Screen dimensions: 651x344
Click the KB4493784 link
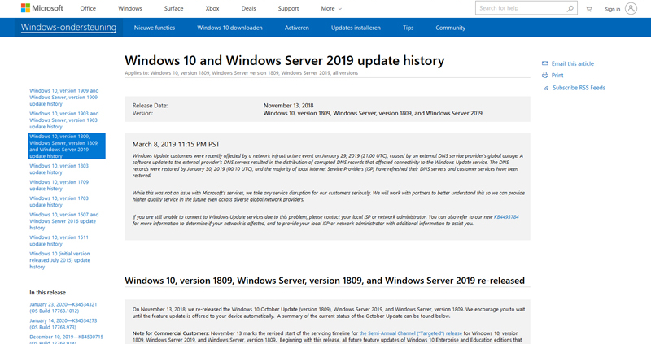(506, 216)
